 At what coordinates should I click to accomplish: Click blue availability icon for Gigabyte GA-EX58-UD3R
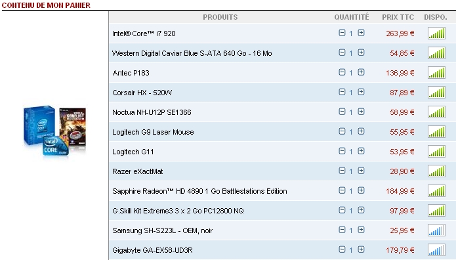(x=436, y=250)
